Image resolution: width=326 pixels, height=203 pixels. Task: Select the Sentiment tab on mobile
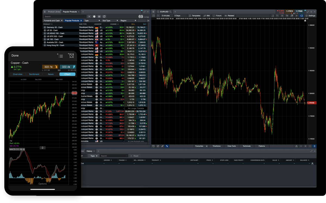pos(34,74)
